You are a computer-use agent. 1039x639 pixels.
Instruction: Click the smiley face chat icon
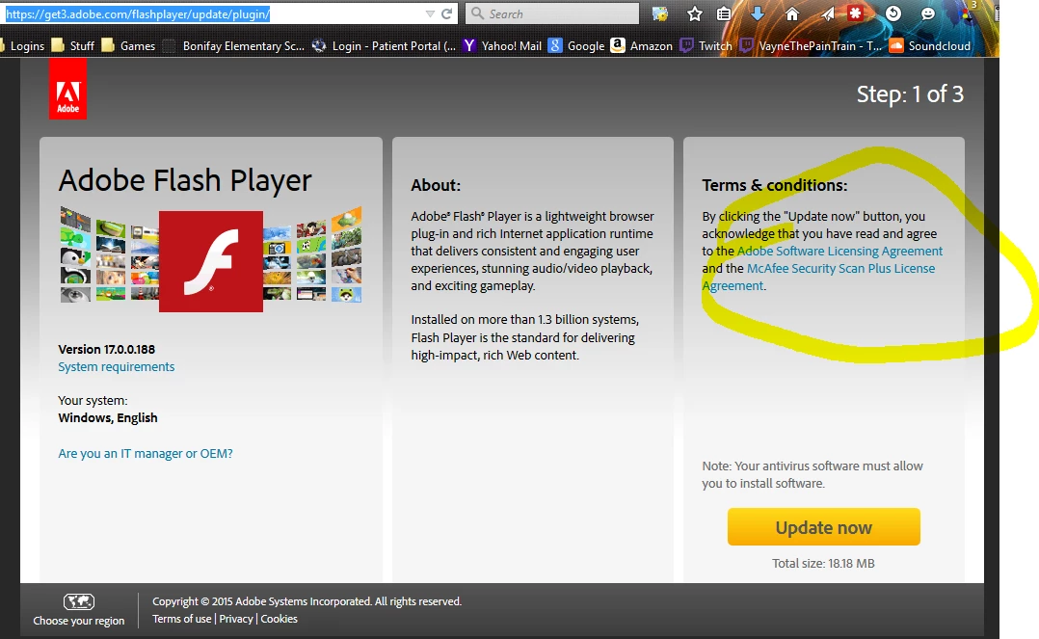pos(927,13)
